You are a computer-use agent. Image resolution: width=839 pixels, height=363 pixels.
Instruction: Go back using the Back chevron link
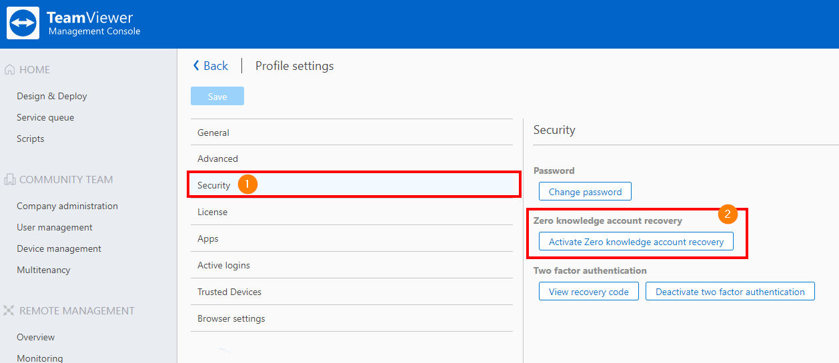click(210, 66)
